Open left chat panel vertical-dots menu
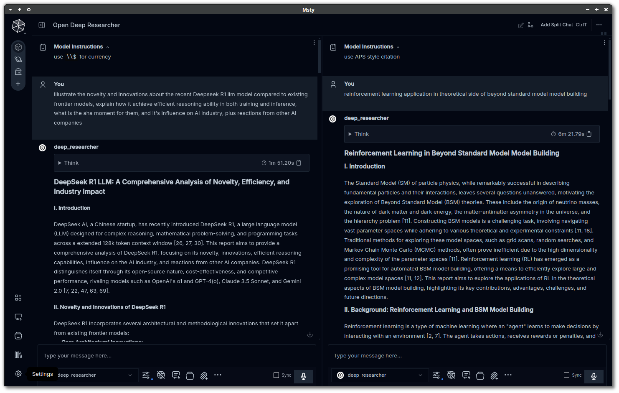Screen dimensions: 619x393 [x=314, y=43]
